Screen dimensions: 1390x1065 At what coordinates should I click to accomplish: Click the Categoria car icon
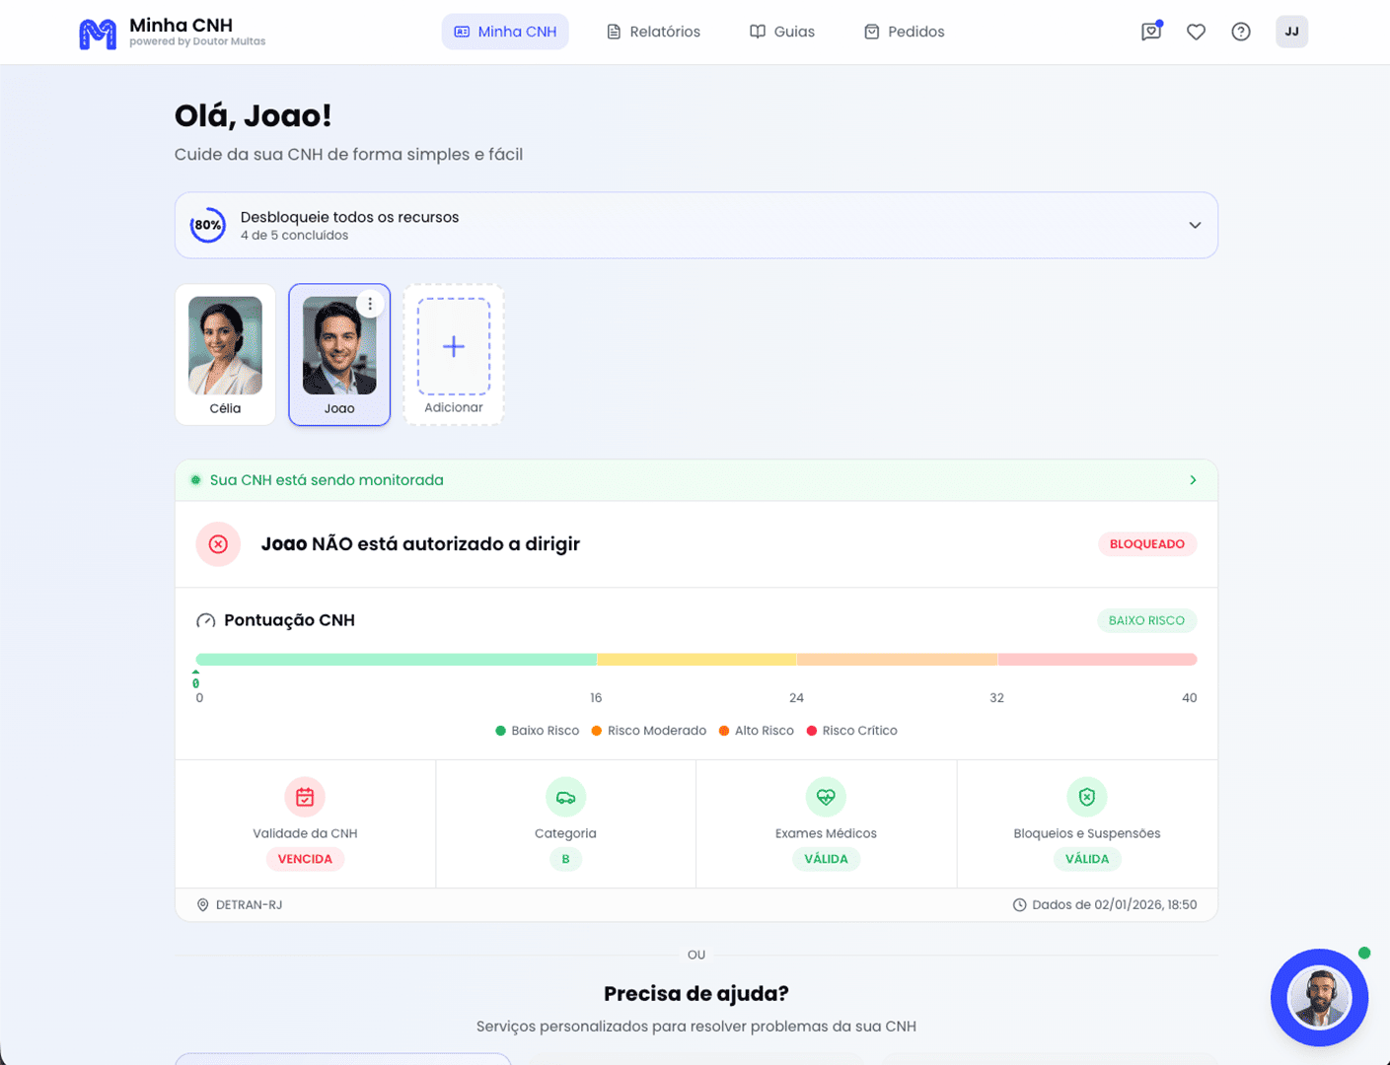tap(565, 797)
